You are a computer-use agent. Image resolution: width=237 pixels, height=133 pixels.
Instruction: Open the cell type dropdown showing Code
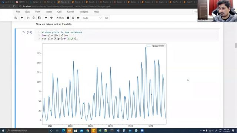tap(92, 18)
